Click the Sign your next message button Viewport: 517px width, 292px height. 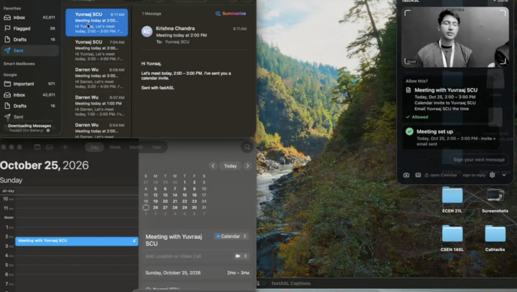[x=479, y=159]
